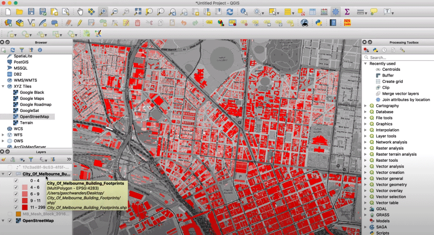
Task: Open the Python console
Action: 319,23
